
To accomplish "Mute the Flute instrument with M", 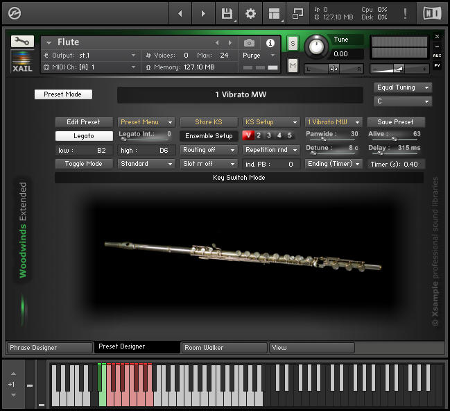I will tap(293, 66).
